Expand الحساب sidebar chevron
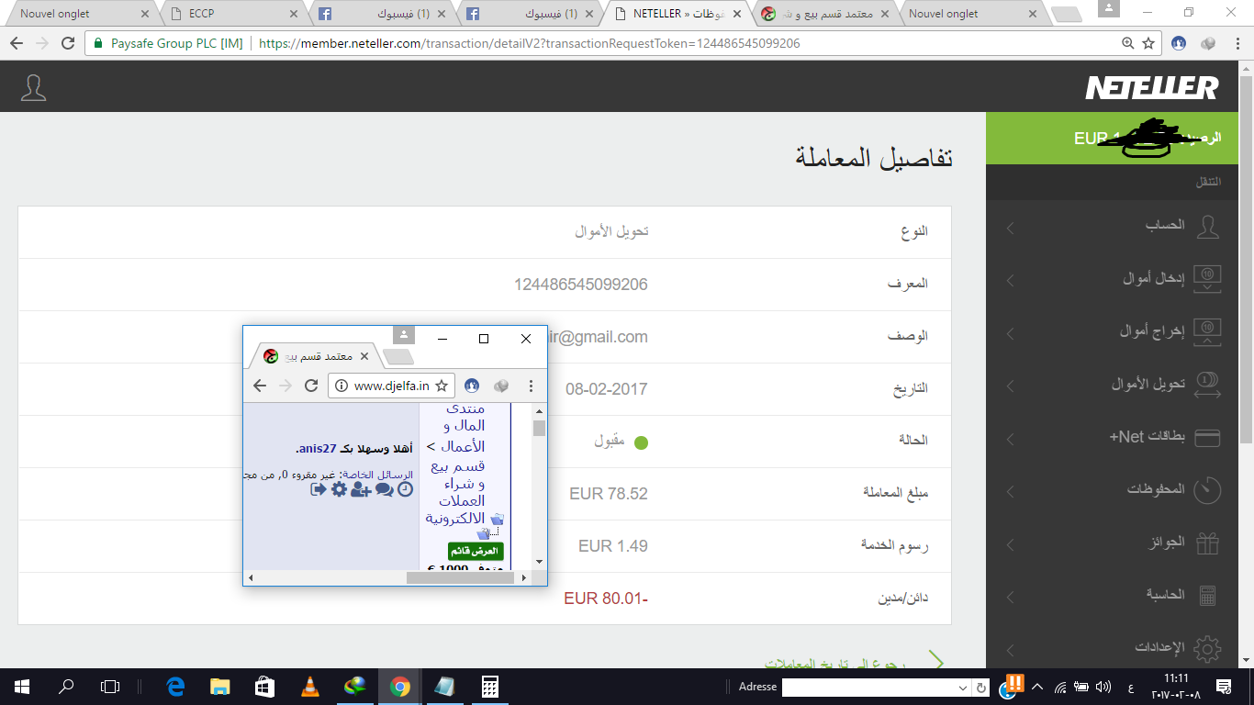This screenshot has width=1254, height=705. (x=1011, y=228)
